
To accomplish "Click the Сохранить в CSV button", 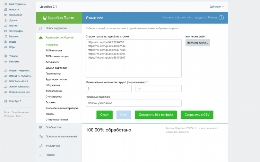I will coord(197,115).
